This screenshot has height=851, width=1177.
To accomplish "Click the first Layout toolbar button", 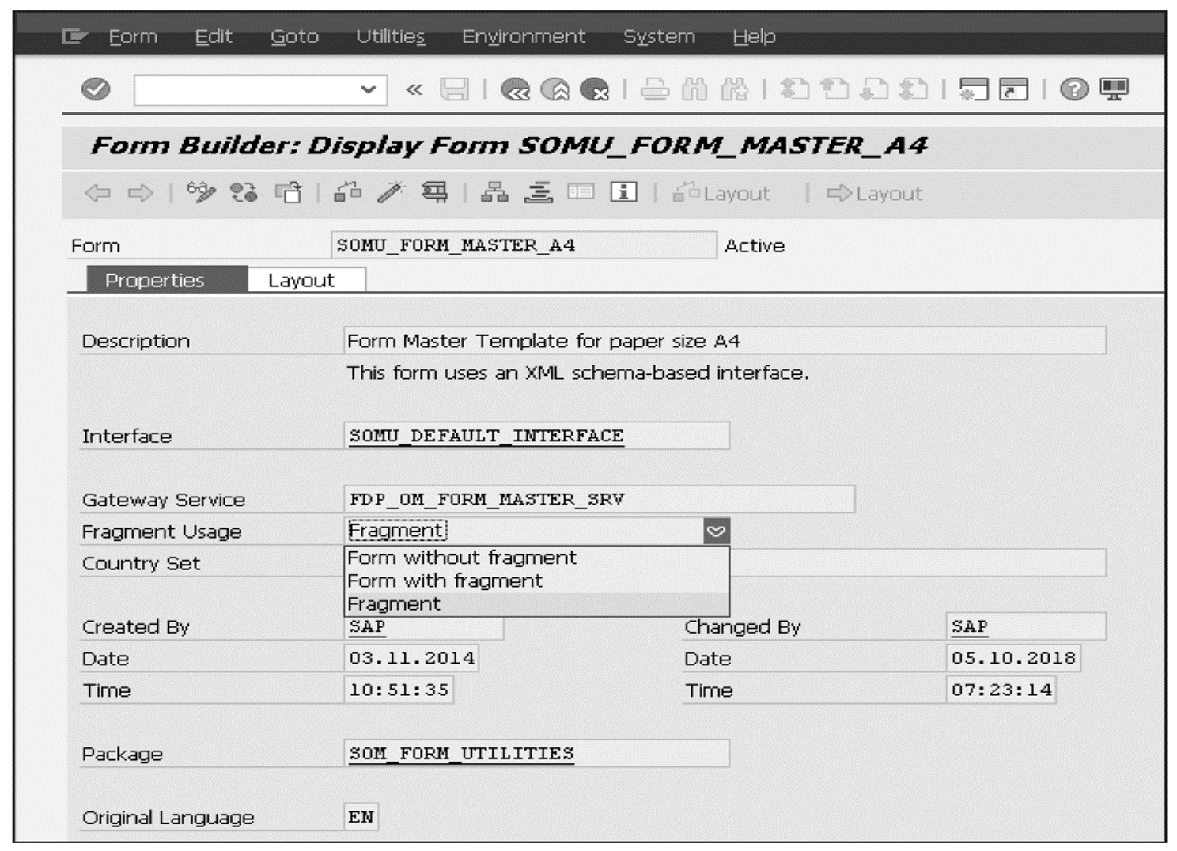I will pyautogui.click(x=721, y=193).
